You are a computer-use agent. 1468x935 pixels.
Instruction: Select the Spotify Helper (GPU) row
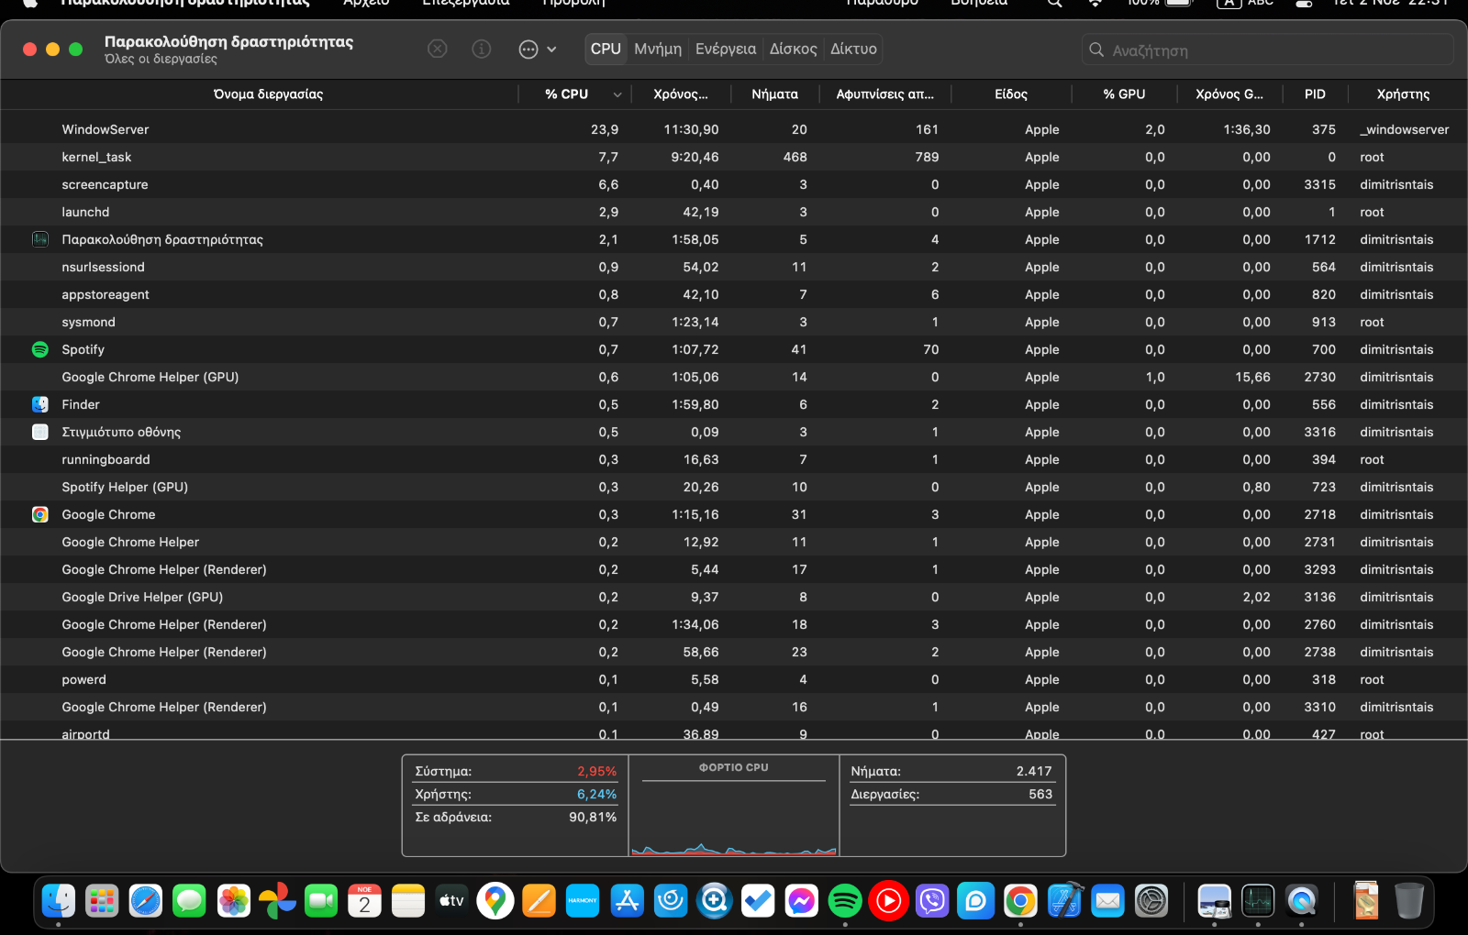pyautogui.click(x=734, y=487)
